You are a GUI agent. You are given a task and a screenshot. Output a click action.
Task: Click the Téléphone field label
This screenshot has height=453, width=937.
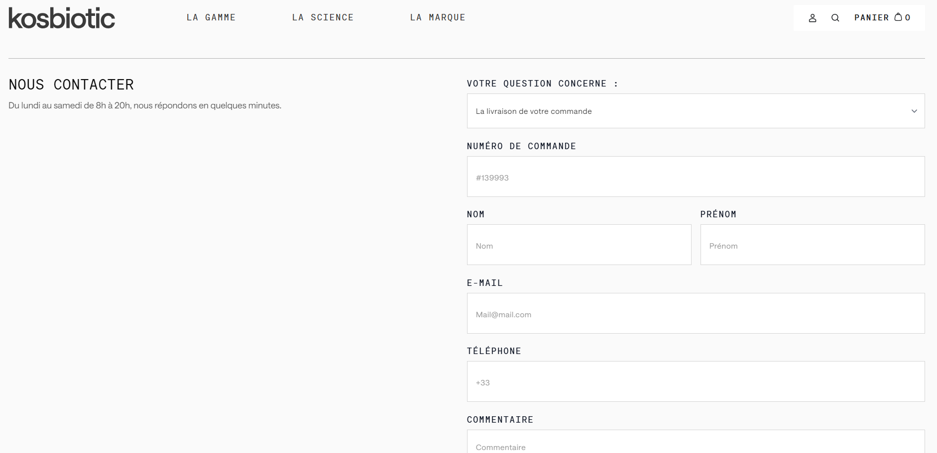click(494, 351)
